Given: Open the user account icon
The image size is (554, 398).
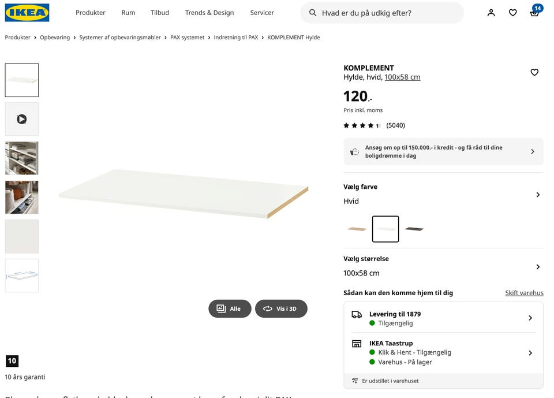Looking at the screenshot, I should 491,13.
